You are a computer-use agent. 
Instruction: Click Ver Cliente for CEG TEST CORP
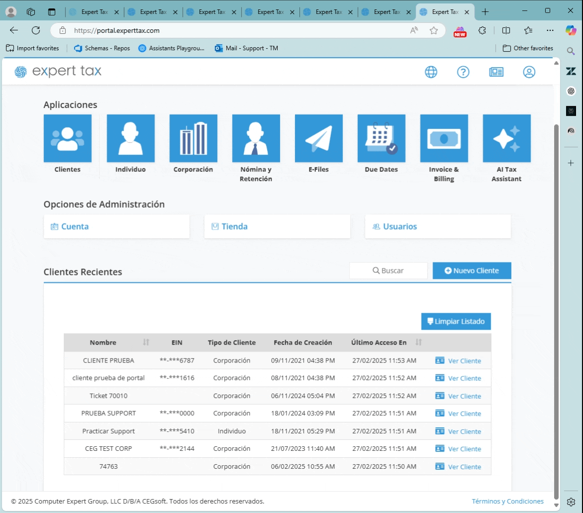click(x=458, y=449)
